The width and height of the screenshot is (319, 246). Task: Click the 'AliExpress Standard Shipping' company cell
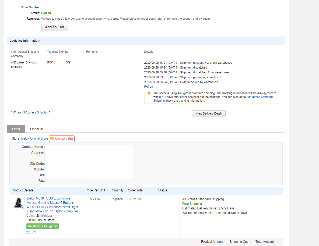(24, 65)
